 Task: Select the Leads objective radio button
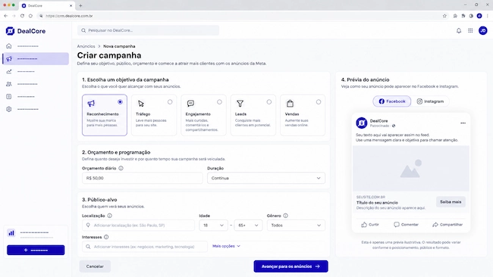[268, 102]
